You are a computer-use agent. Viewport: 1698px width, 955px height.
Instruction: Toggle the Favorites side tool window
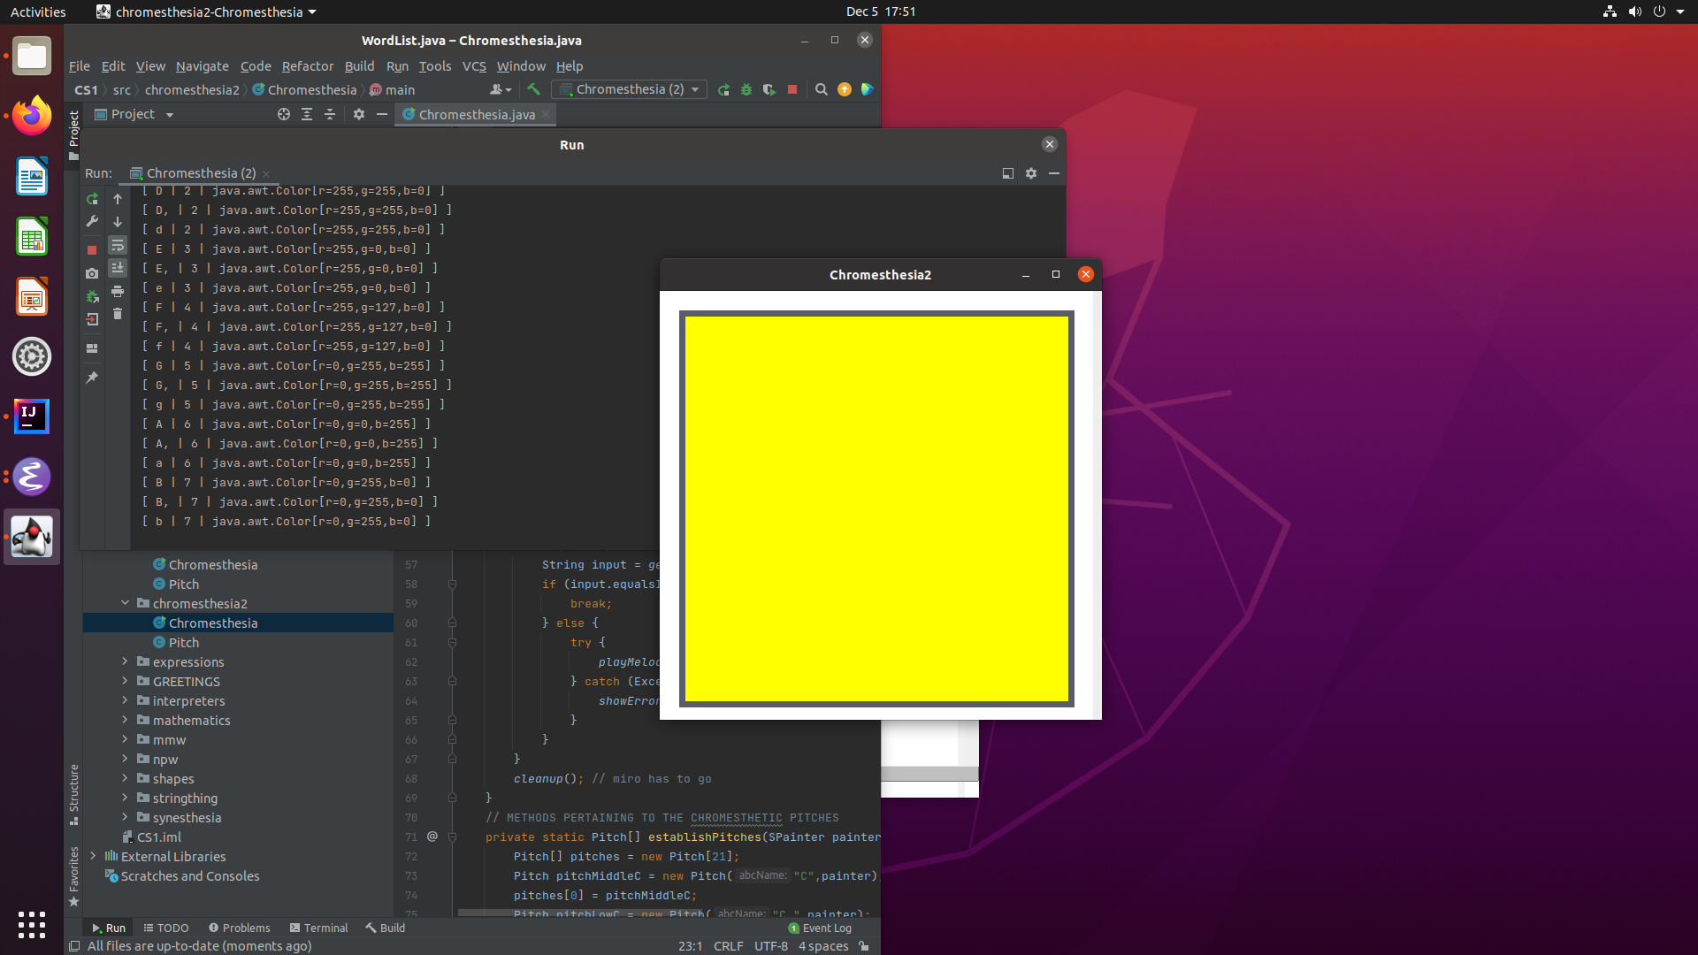[73, 876]
